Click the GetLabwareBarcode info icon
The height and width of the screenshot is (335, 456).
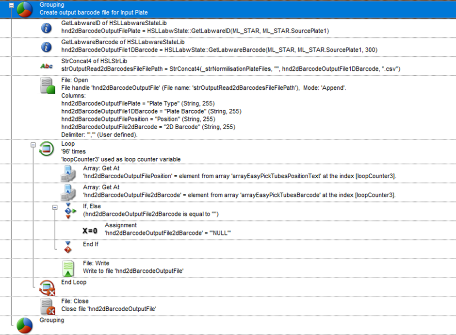(x=47, y=47)
